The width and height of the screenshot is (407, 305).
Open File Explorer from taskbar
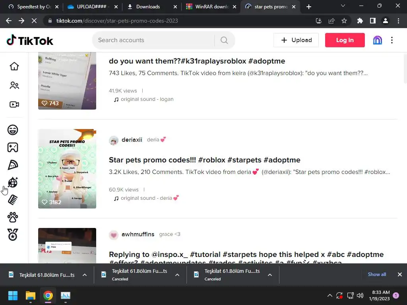tap(30, 295)
